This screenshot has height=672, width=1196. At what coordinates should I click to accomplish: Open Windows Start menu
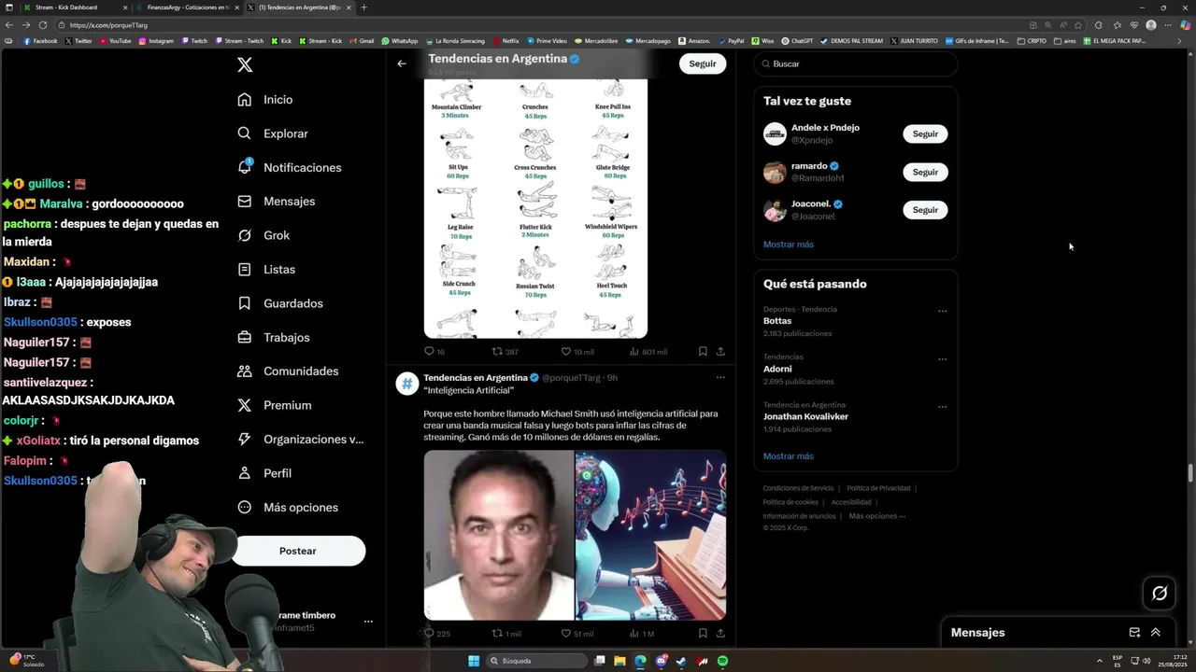(x=474, y=661)
